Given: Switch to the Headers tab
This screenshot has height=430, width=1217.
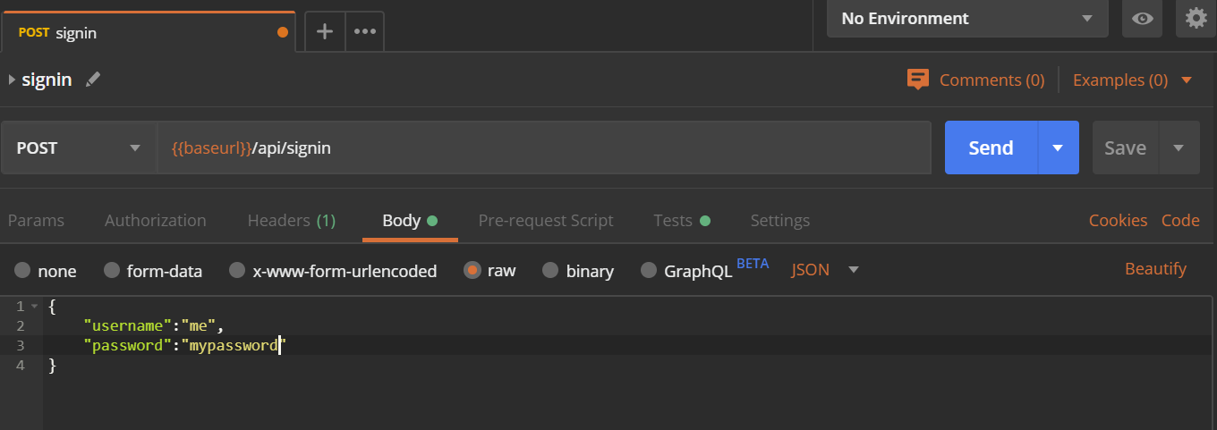Looking at the screenshot, I should point(291,220).
